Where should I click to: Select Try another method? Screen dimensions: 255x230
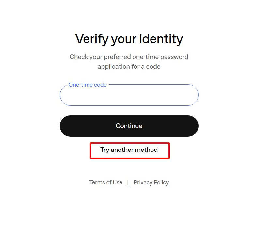coord(129,150)
